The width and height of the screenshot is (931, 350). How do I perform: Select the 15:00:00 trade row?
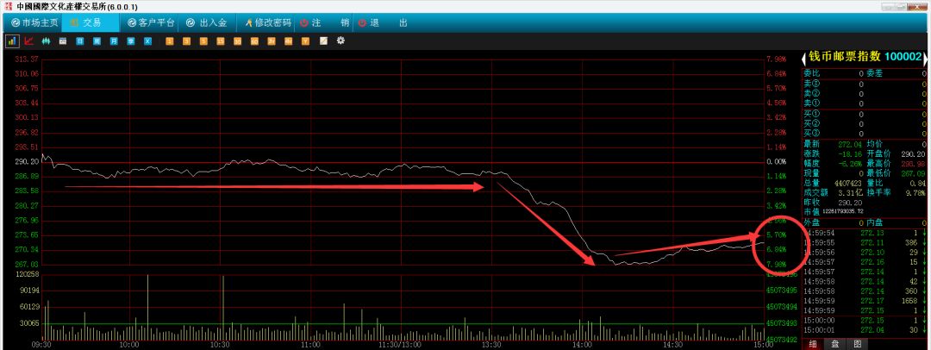click(x=865, y=320)
